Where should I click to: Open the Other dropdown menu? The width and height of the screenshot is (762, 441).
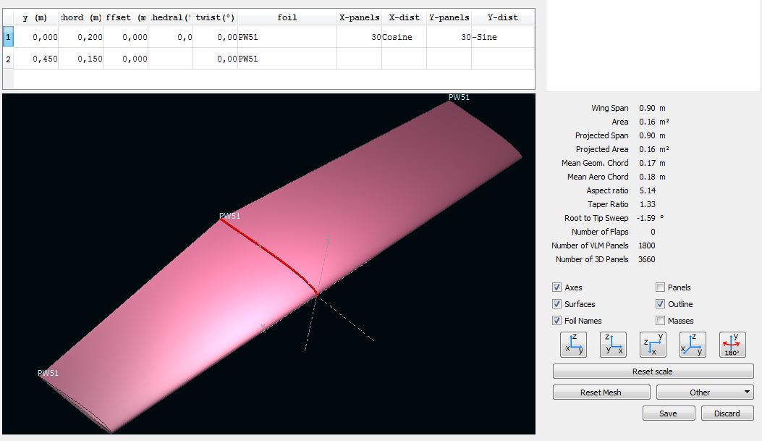click(x=705, y=392)
